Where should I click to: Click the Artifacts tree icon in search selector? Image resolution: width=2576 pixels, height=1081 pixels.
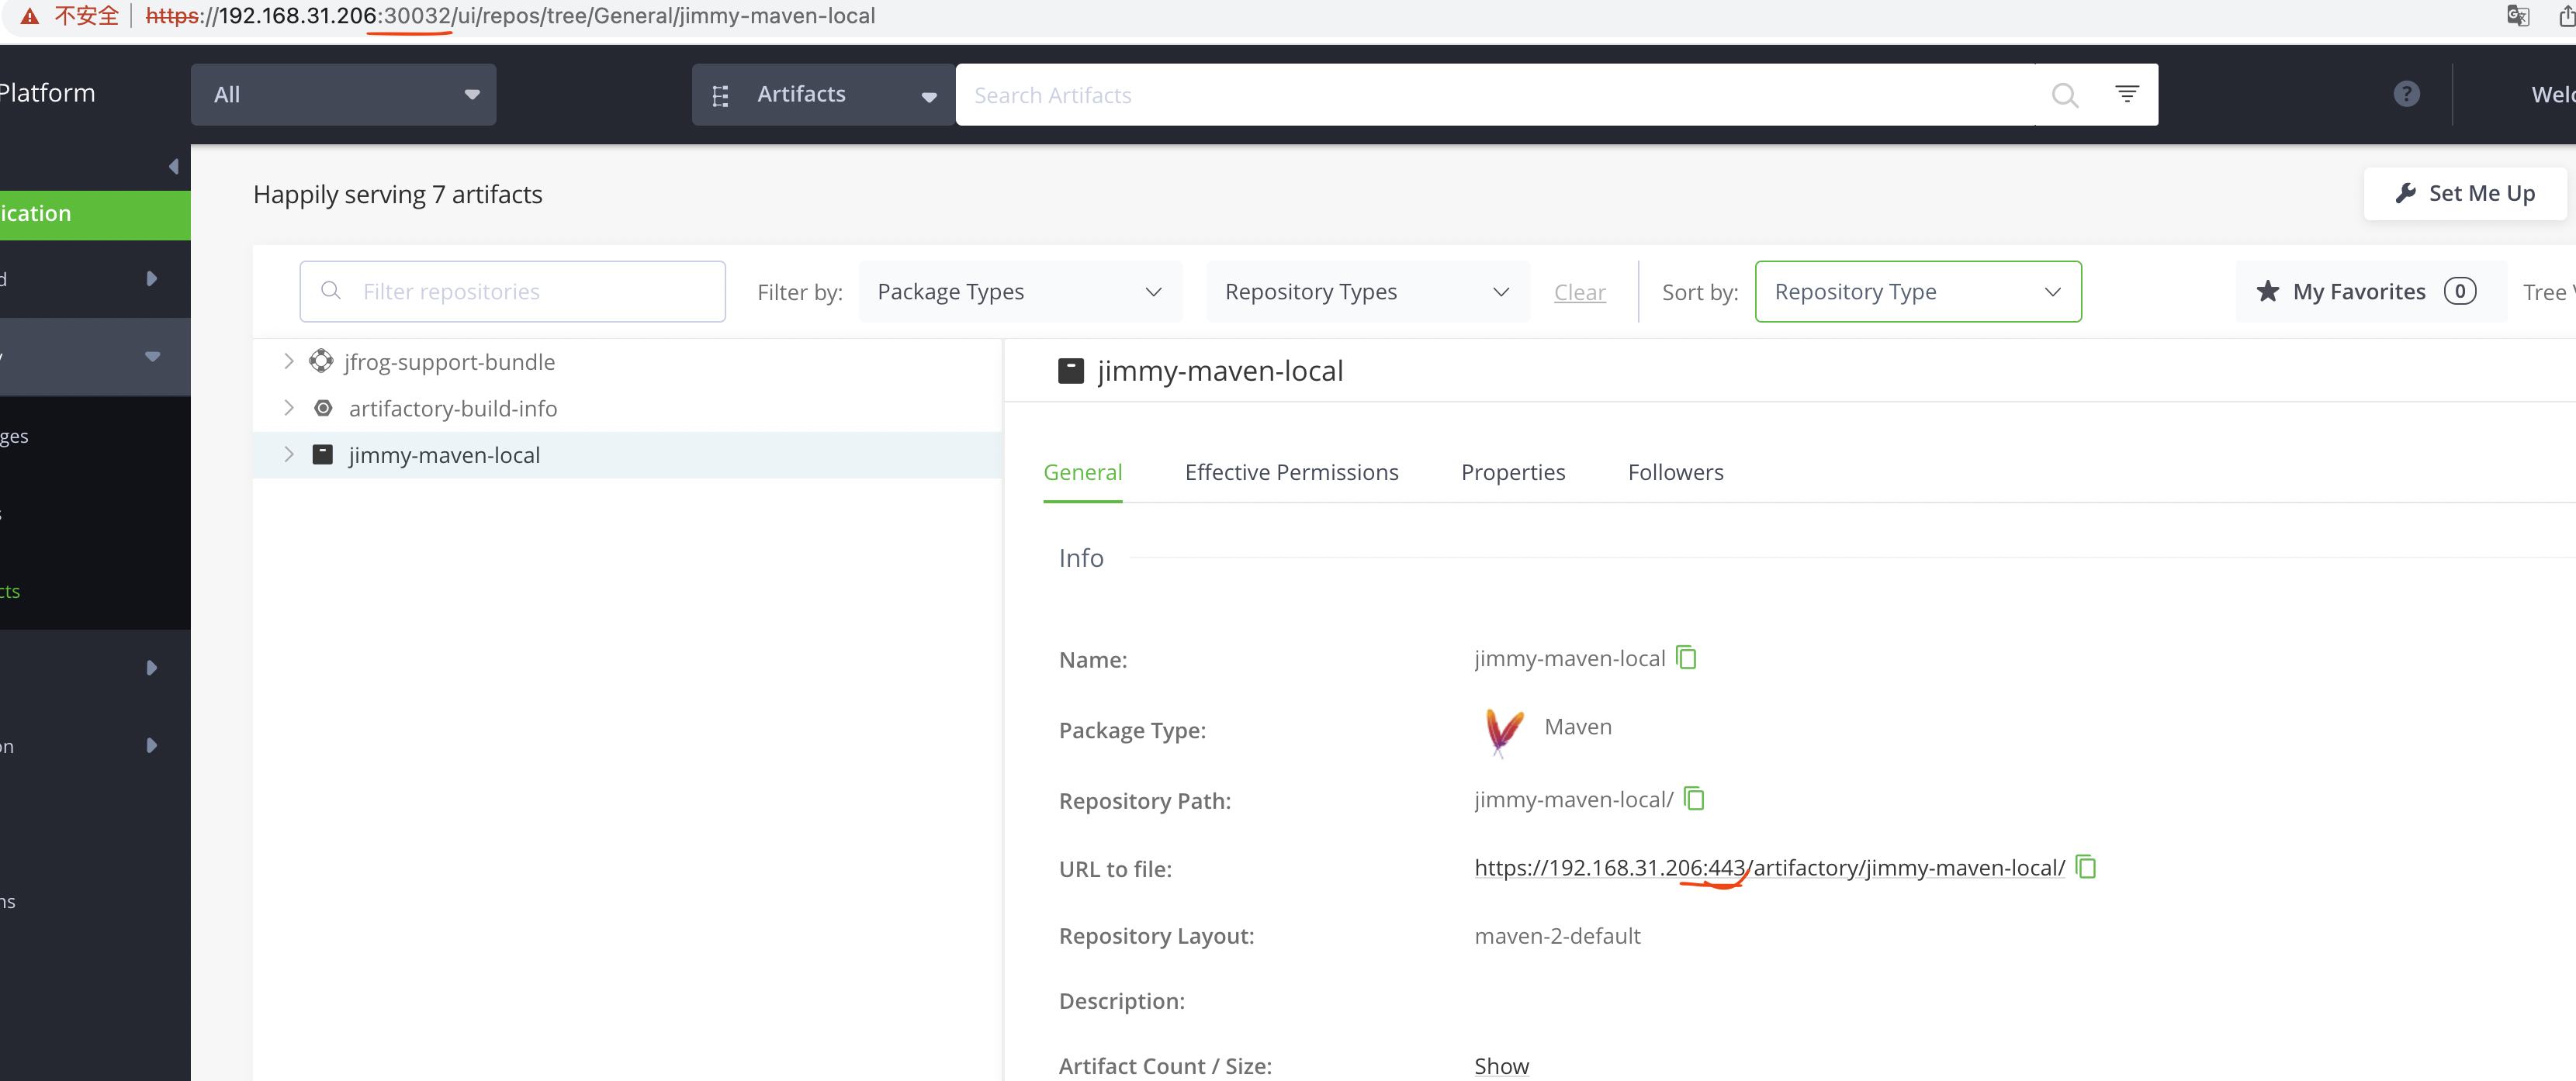(x=720, y=96)
